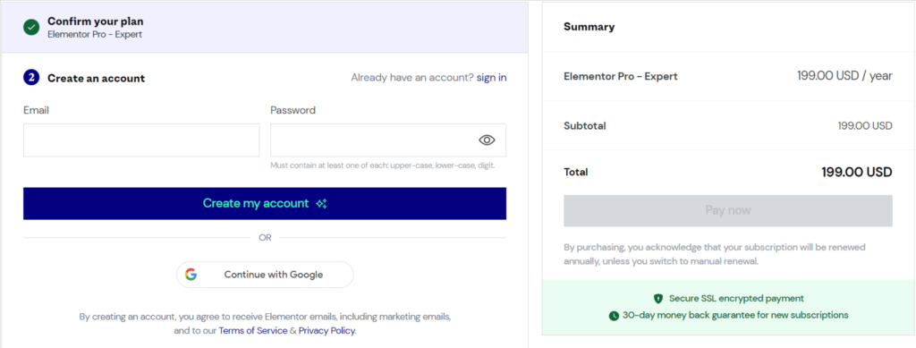Click the Summary heading
The width and height of the screenshot is (916, 348).
589,27
